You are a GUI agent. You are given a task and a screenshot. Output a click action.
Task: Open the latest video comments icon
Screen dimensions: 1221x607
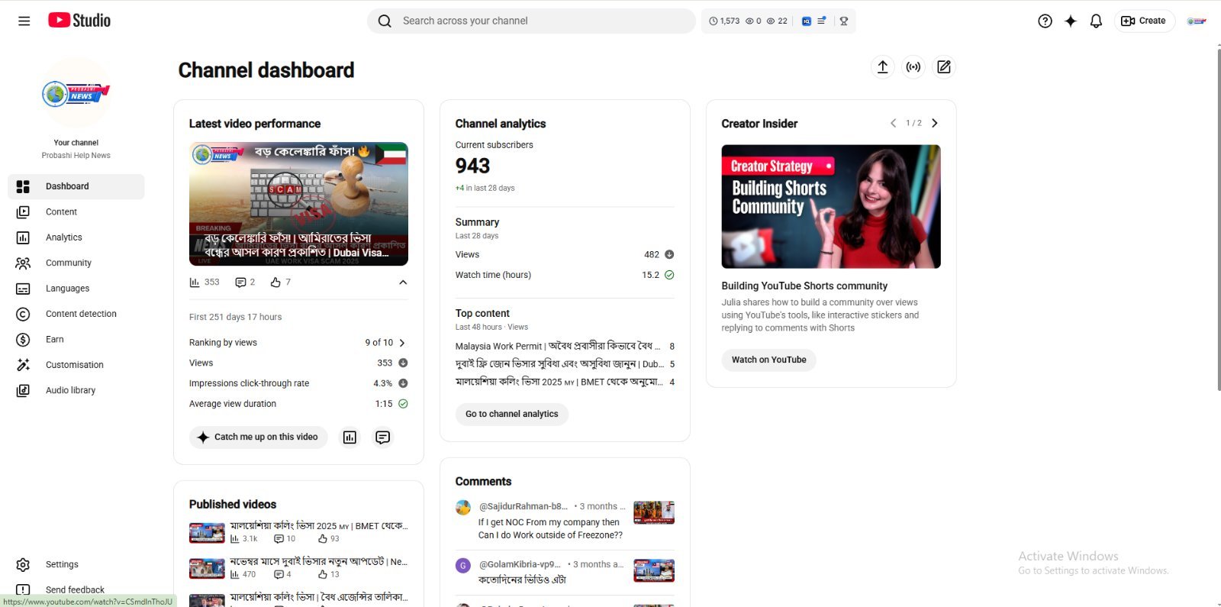383,437
